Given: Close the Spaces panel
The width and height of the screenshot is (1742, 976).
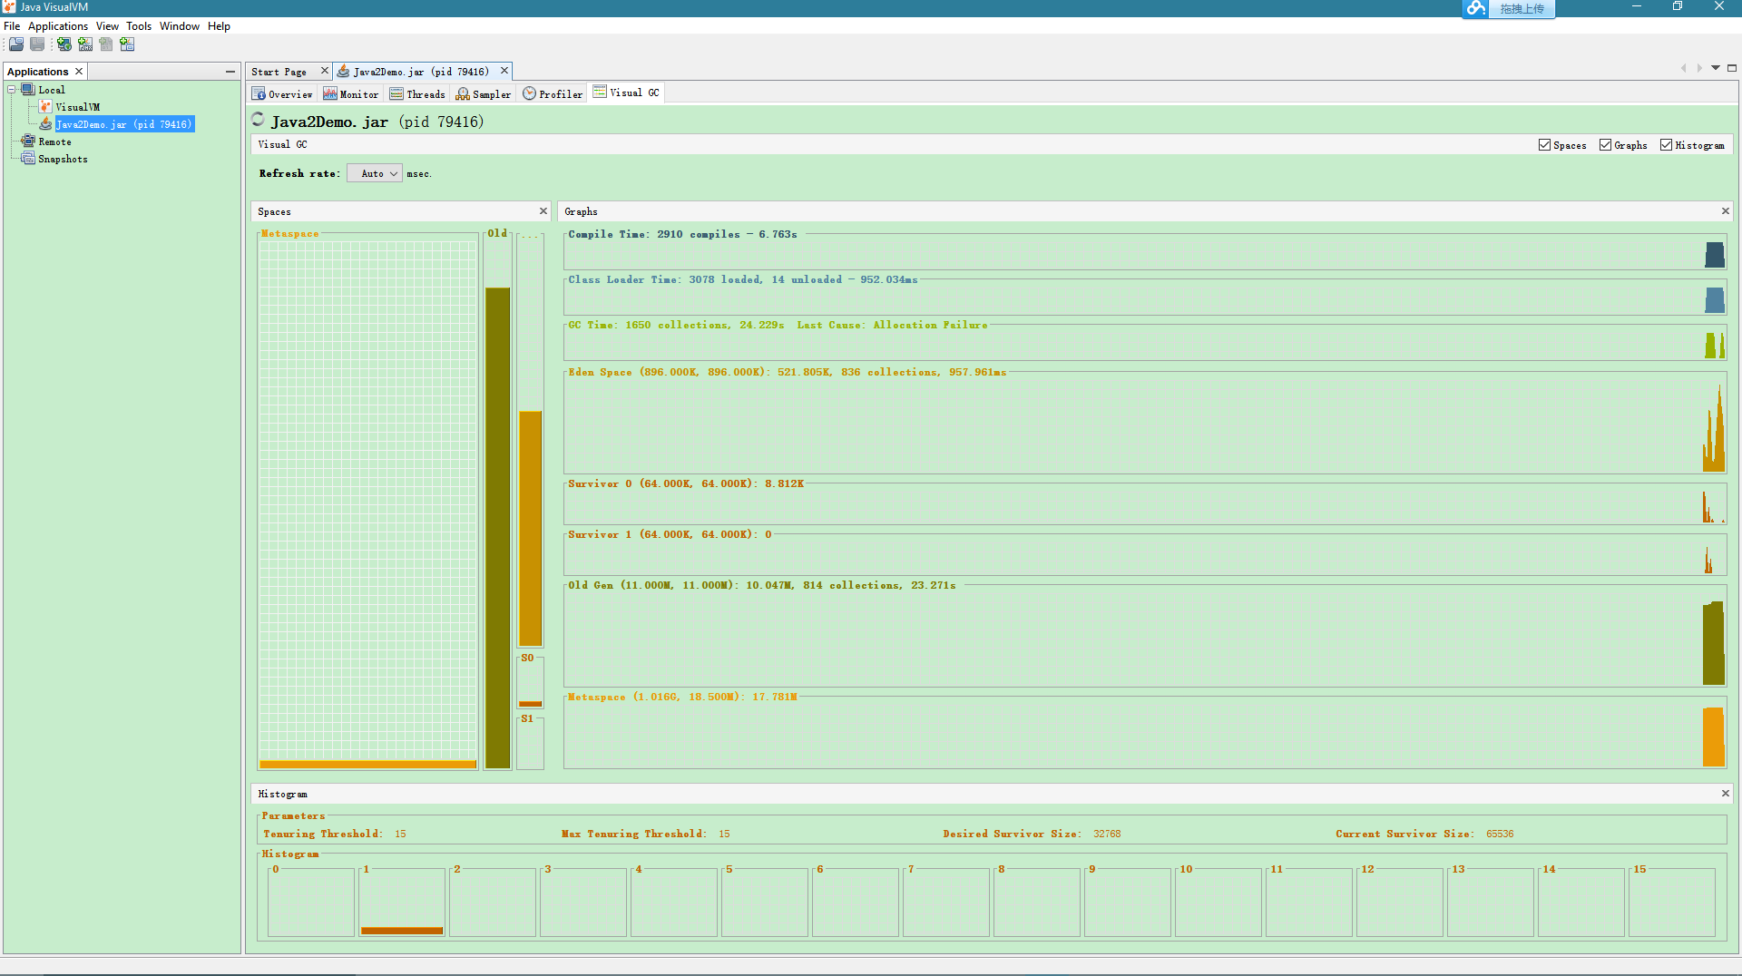Looking at the screenshot, I should 543,211.
